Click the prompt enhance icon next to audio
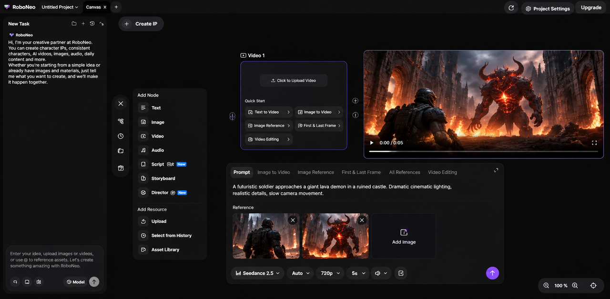The width and height of the screenshot is (610, 299). point(401,273)
